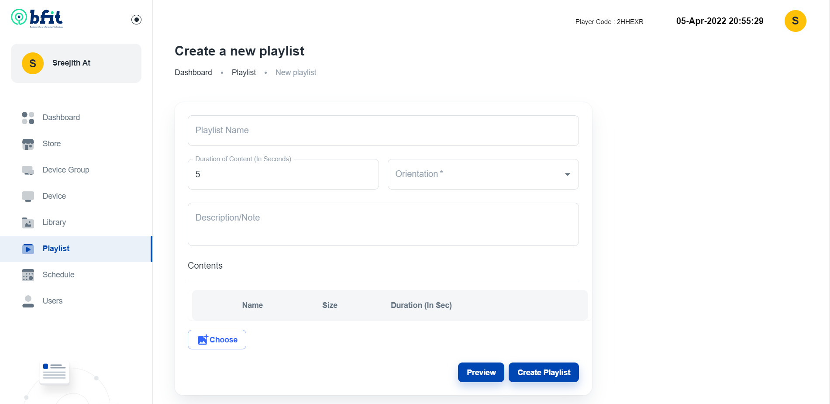Open the Device menu item
Viewport: 830px width, 404px height.
(x=76, y=196)
